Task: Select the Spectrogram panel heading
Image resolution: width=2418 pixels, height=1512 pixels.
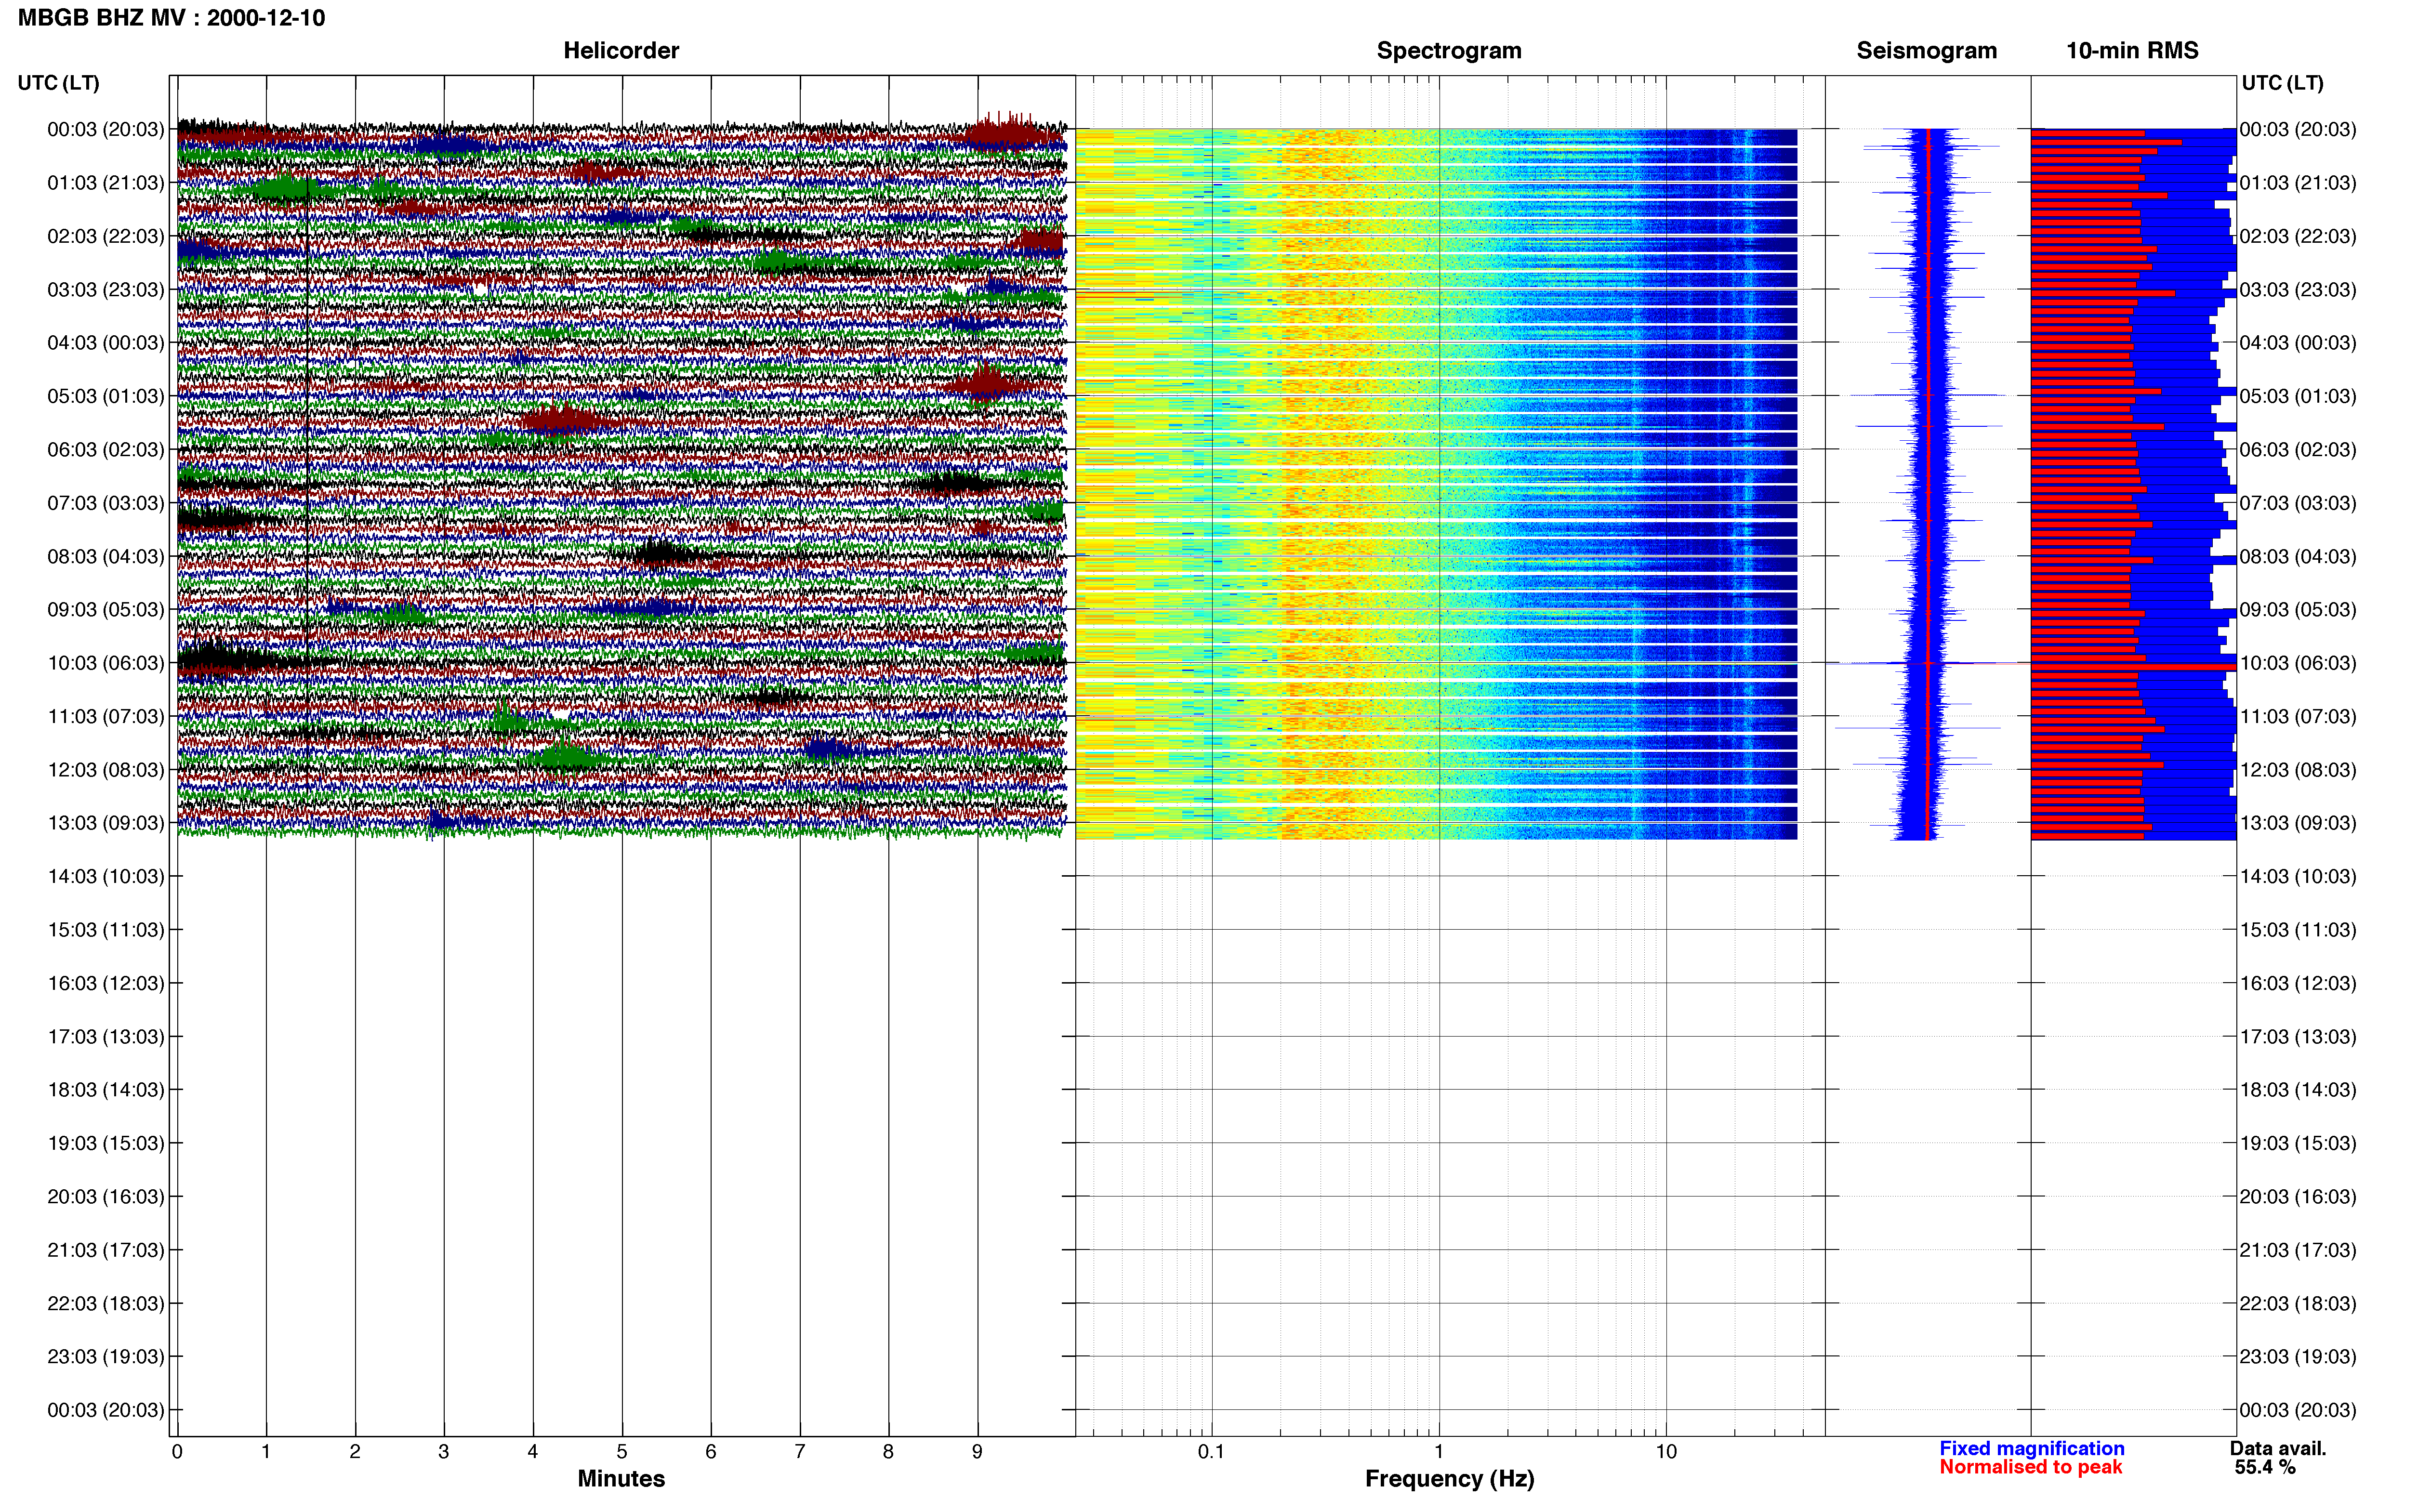Action: 1449,50
